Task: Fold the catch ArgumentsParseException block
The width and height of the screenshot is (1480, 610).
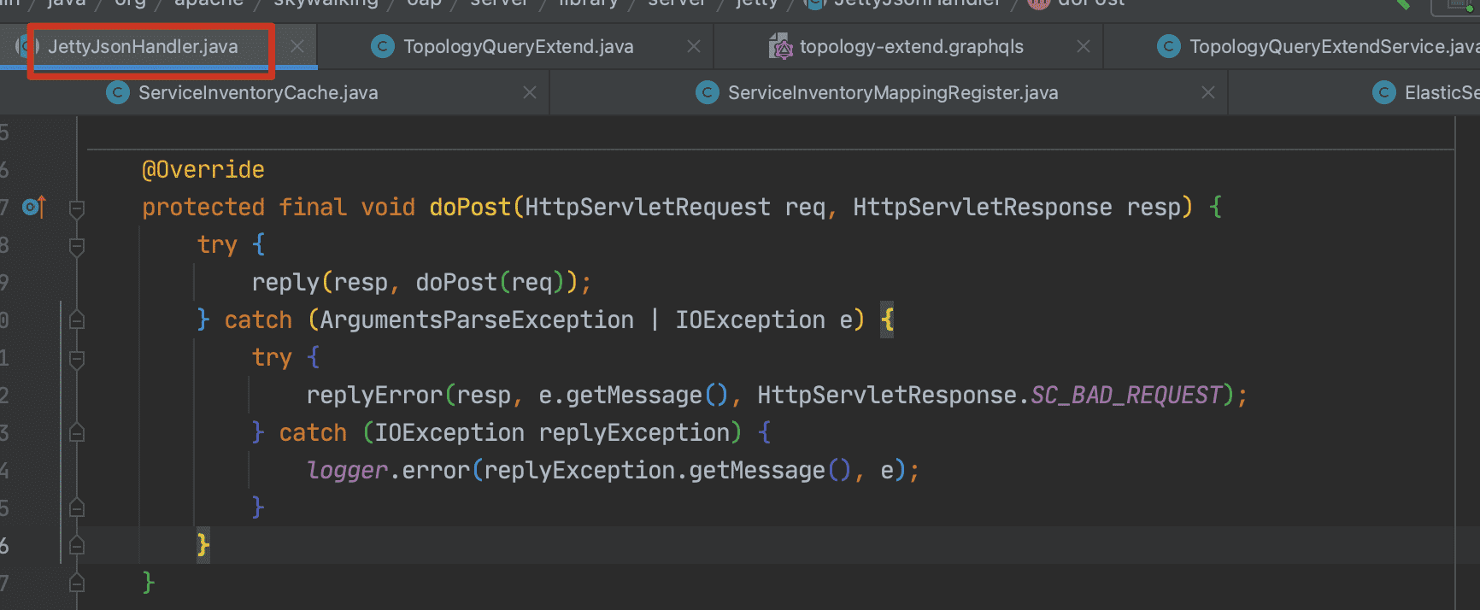Action: [77, 320]
